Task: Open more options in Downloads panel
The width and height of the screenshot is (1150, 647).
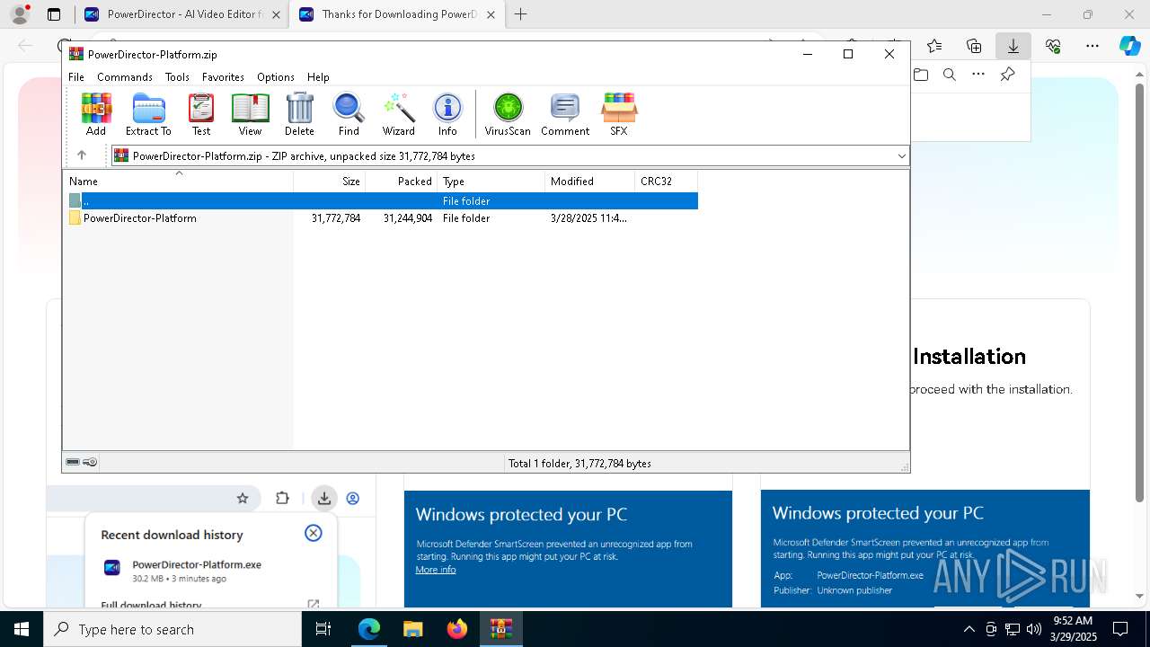Action: pyautogui.click(x=978, y=75)
